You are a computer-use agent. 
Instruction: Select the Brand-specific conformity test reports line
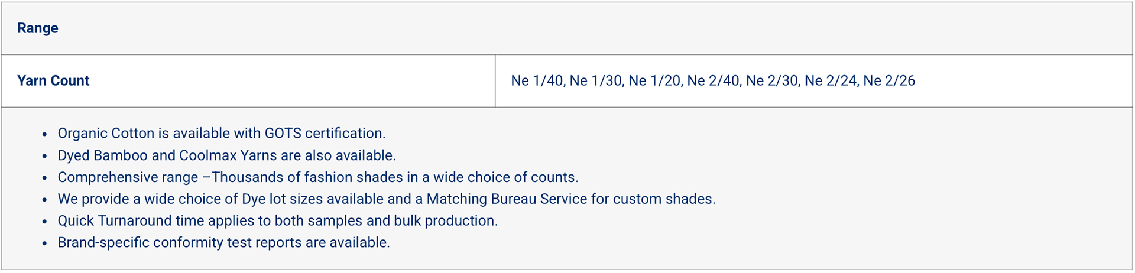[x=224, y=242]
